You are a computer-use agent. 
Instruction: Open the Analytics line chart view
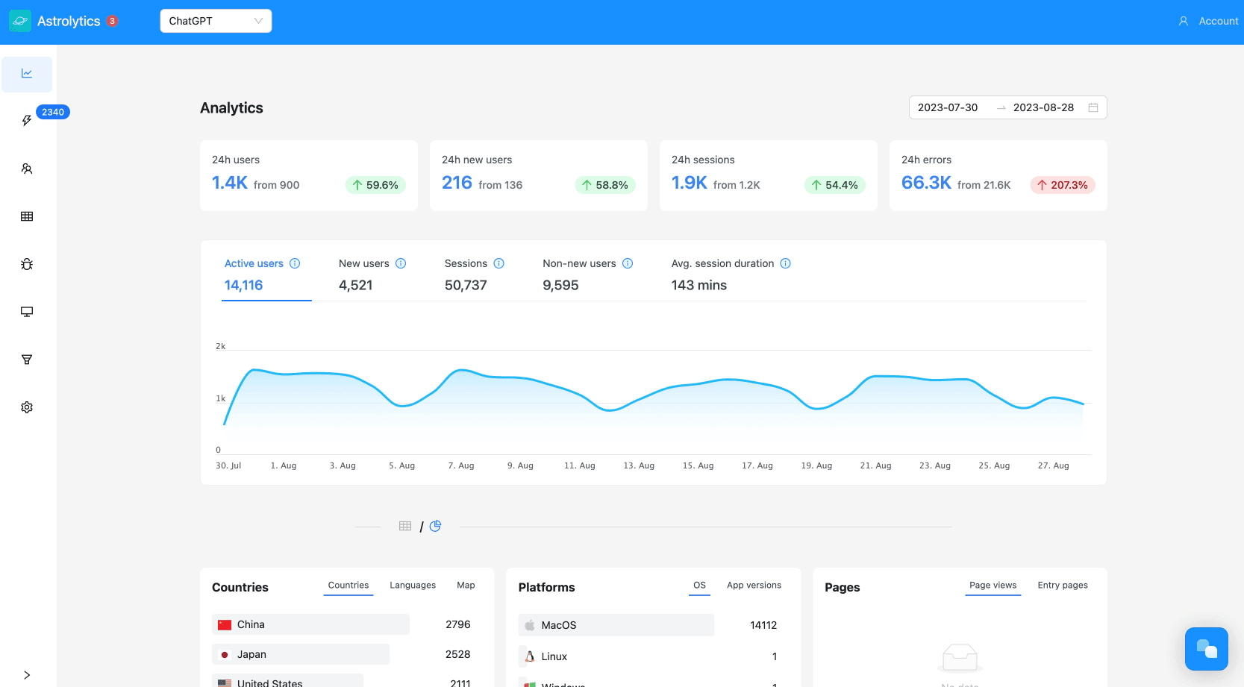point(27,74)
